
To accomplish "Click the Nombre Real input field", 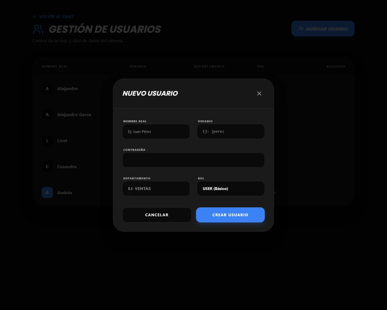I will (156, 131).
